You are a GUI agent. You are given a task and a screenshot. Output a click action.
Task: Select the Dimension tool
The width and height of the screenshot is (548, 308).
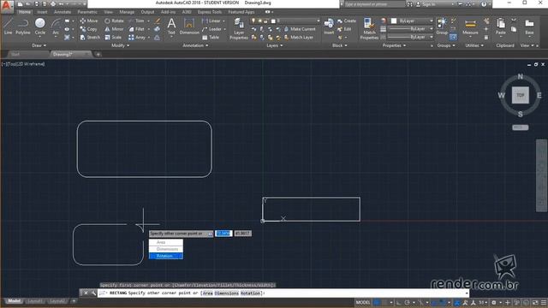[189, 27]
